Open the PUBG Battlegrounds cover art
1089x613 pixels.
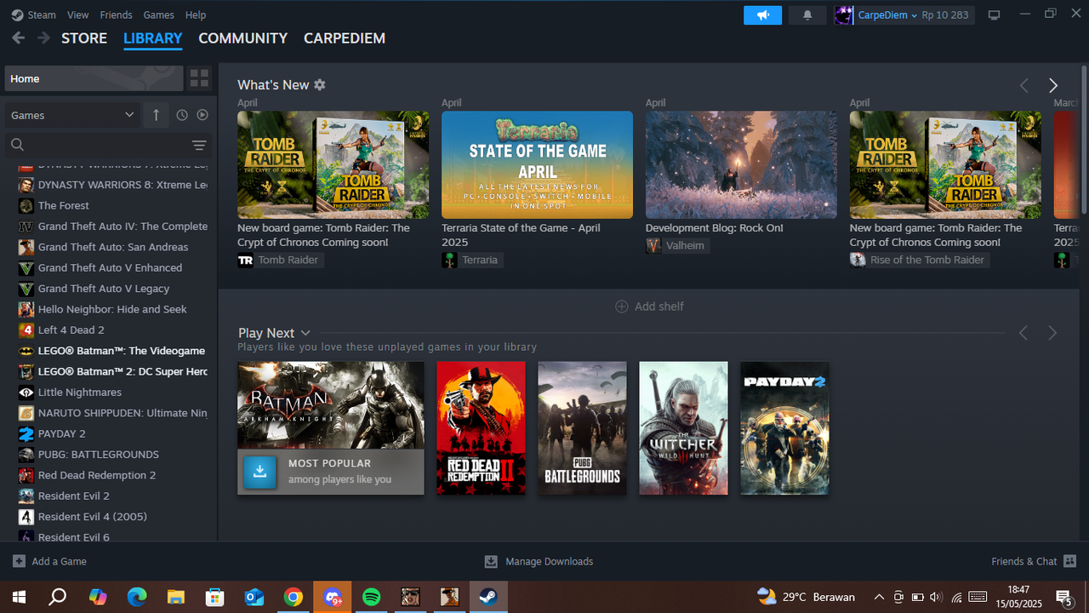[x=582, y=428]
